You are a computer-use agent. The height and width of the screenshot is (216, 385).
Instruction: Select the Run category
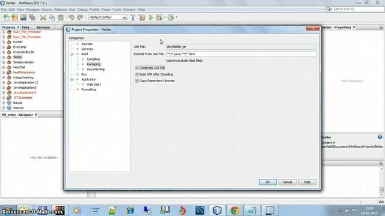click(84, 74)
